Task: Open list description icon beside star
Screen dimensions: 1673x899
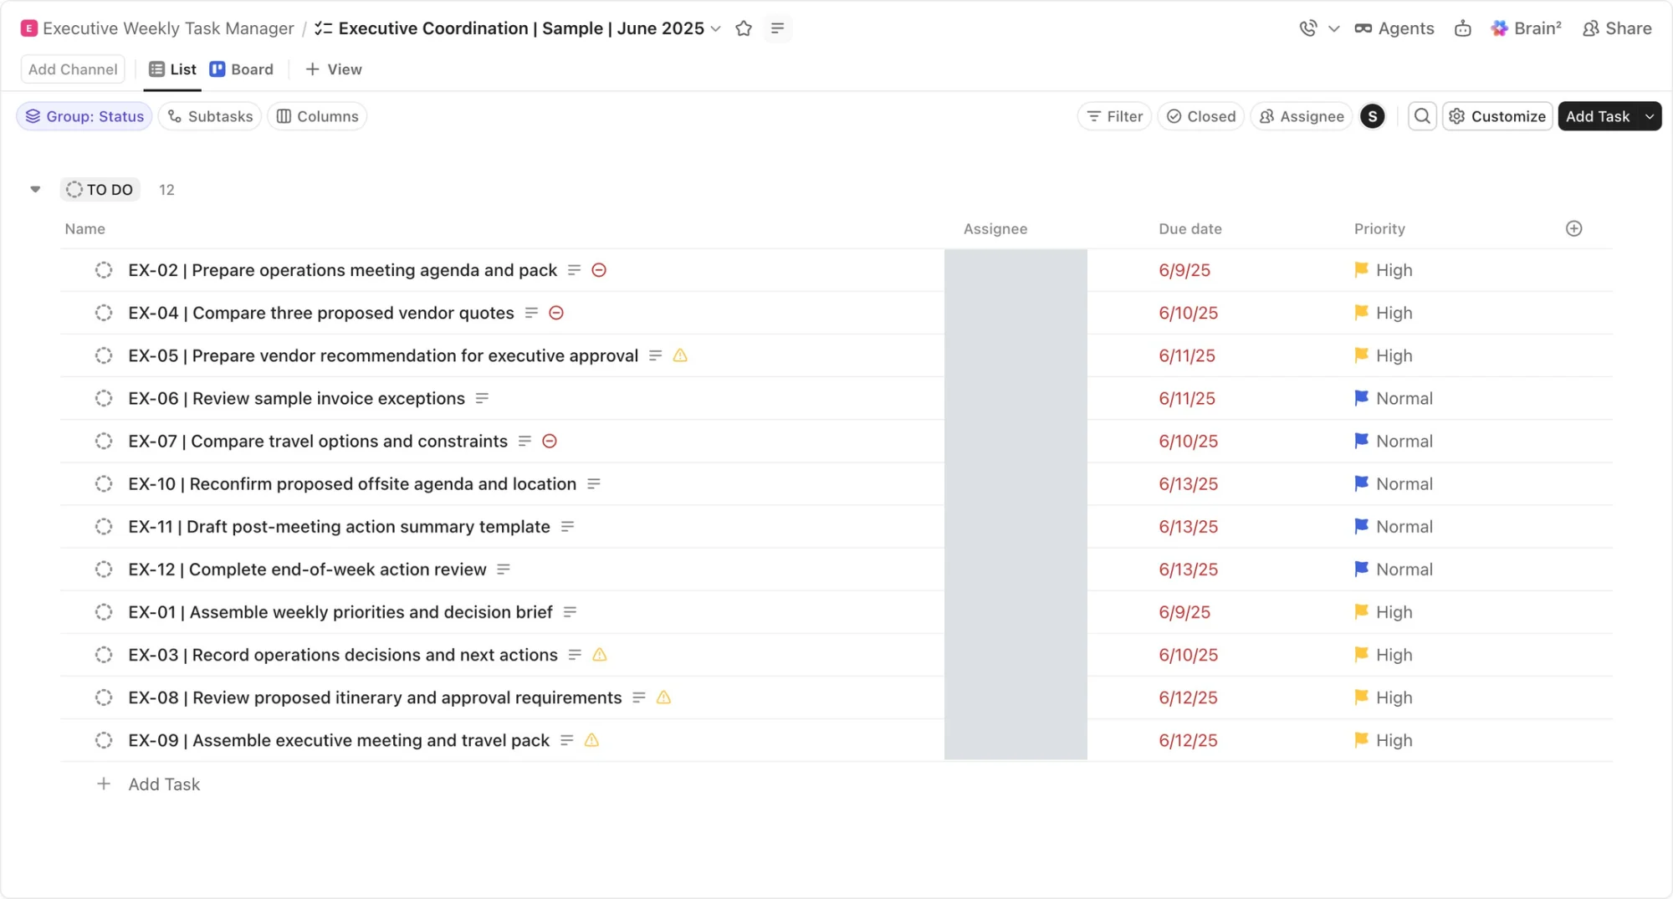Action: pos(777,28)
